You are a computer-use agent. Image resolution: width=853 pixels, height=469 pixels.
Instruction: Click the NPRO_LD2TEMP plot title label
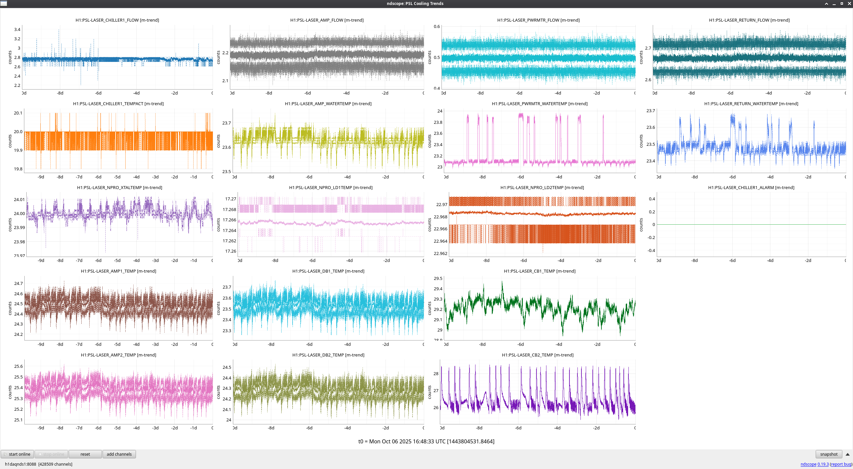pyautogui.click(x=542, y=187)
